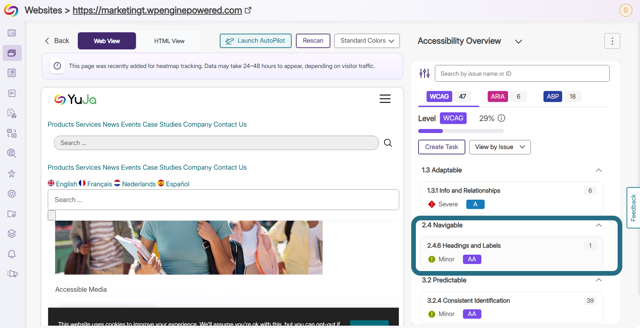The image size is (640, 328).
Task: Open the Standard Colors dropdown
Action: pyautogui.click(x=367, y=41)
